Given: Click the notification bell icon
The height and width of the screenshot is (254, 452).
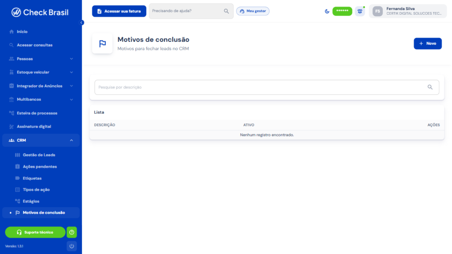Looking at the screenshot, I should click(360, 11).
